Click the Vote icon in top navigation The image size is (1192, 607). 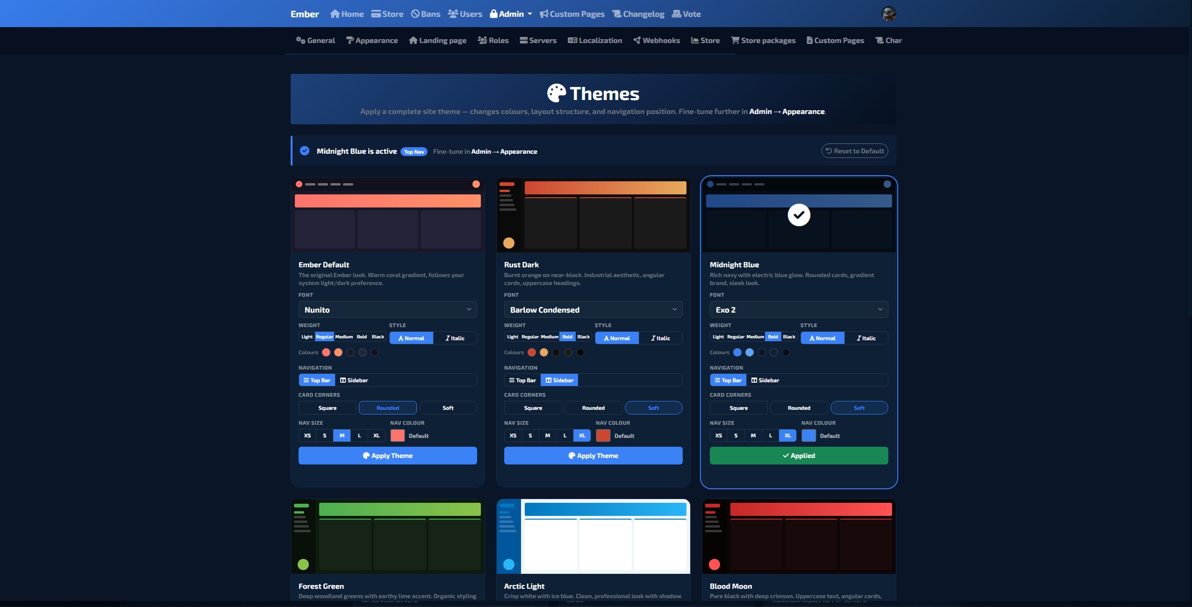click(676, 14)
